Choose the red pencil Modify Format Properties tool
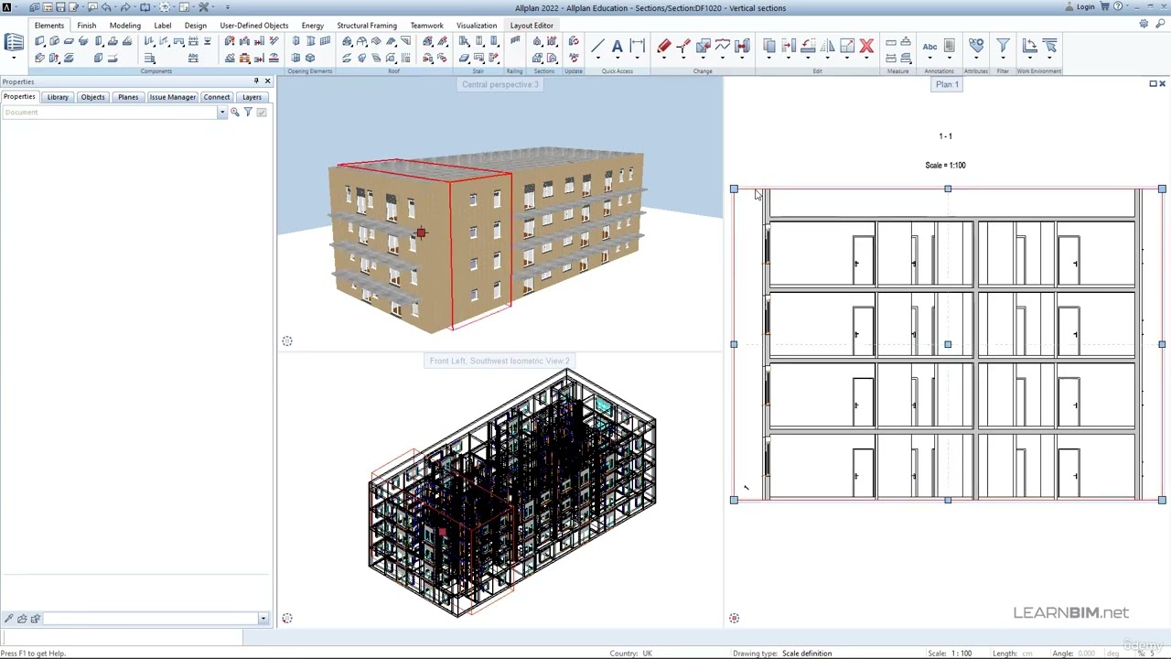Image resolution: width=1171 pixels, height=659 pixels. 664,46
